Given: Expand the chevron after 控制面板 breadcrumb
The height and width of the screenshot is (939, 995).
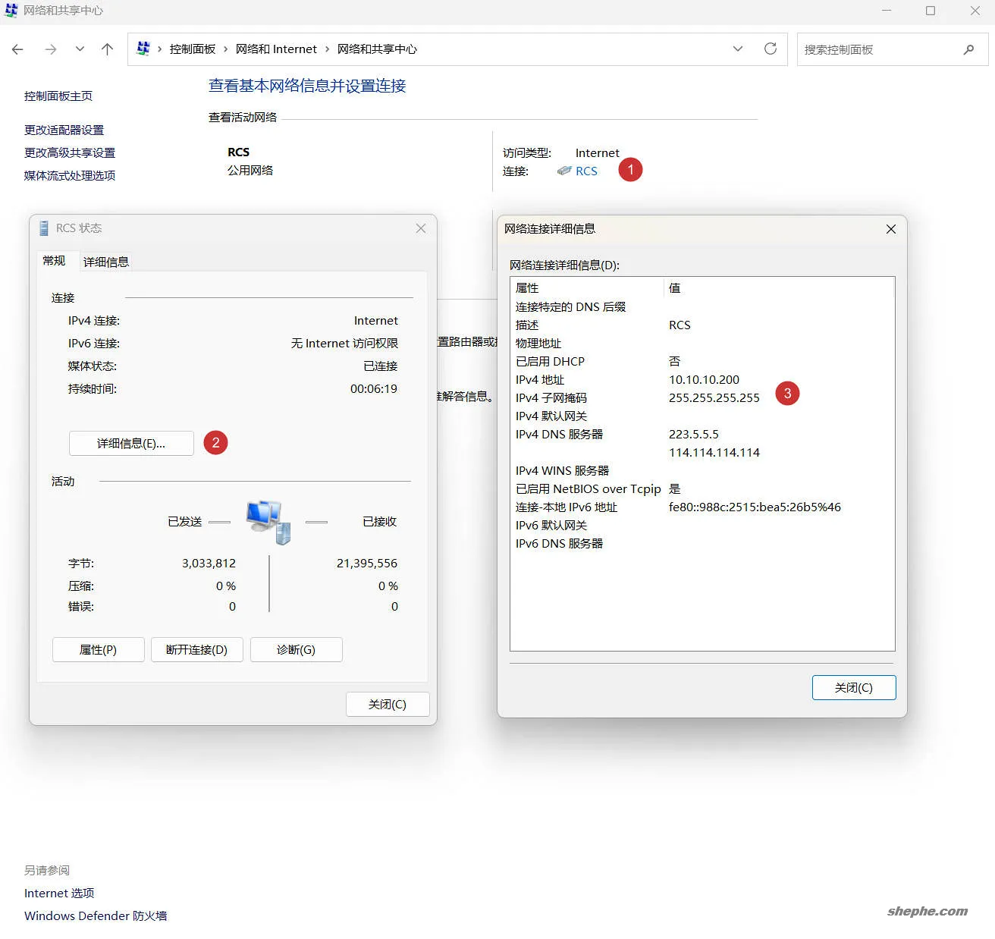Looking at the screenshot, I should (x=225, y=49).
